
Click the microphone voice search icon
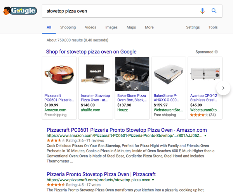[x=202, y=11]
